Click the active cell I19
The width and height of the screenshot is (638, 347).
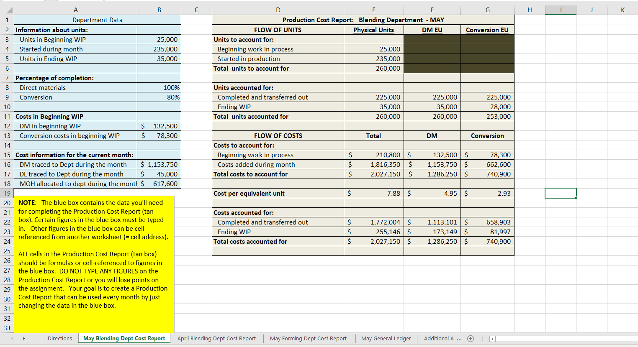(561, 193)
